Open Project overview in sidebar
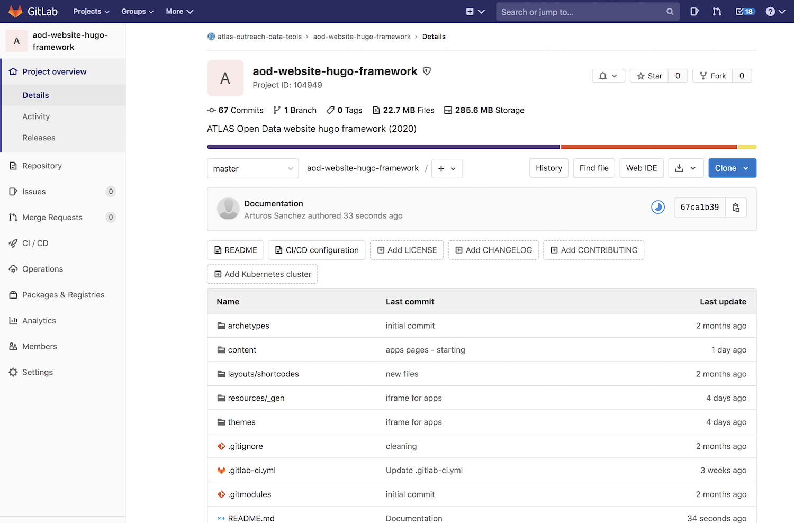The image size is (794, 523). (x=63, y=71)
